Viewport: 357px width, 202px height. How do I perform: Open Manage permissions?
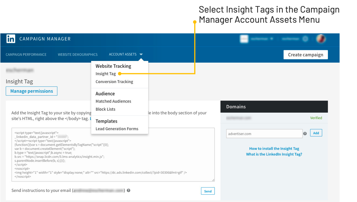[x=31, y=91]
